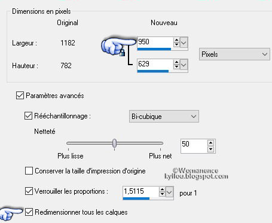Increase Hauteur value with the up arrow
272x223 pixels.
[x=176, y=62]
